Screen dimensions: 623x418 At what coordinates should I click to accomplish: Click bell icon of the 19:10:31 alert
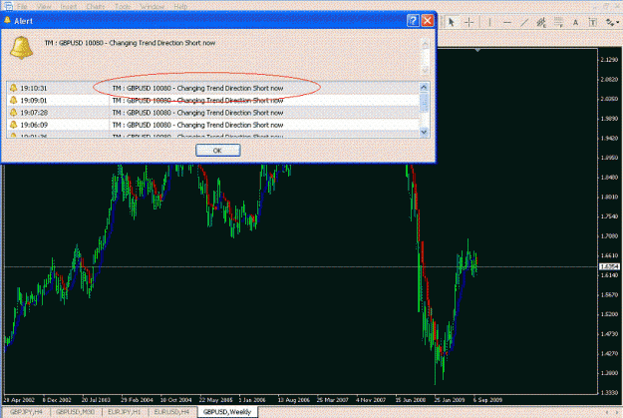[14, 88]
